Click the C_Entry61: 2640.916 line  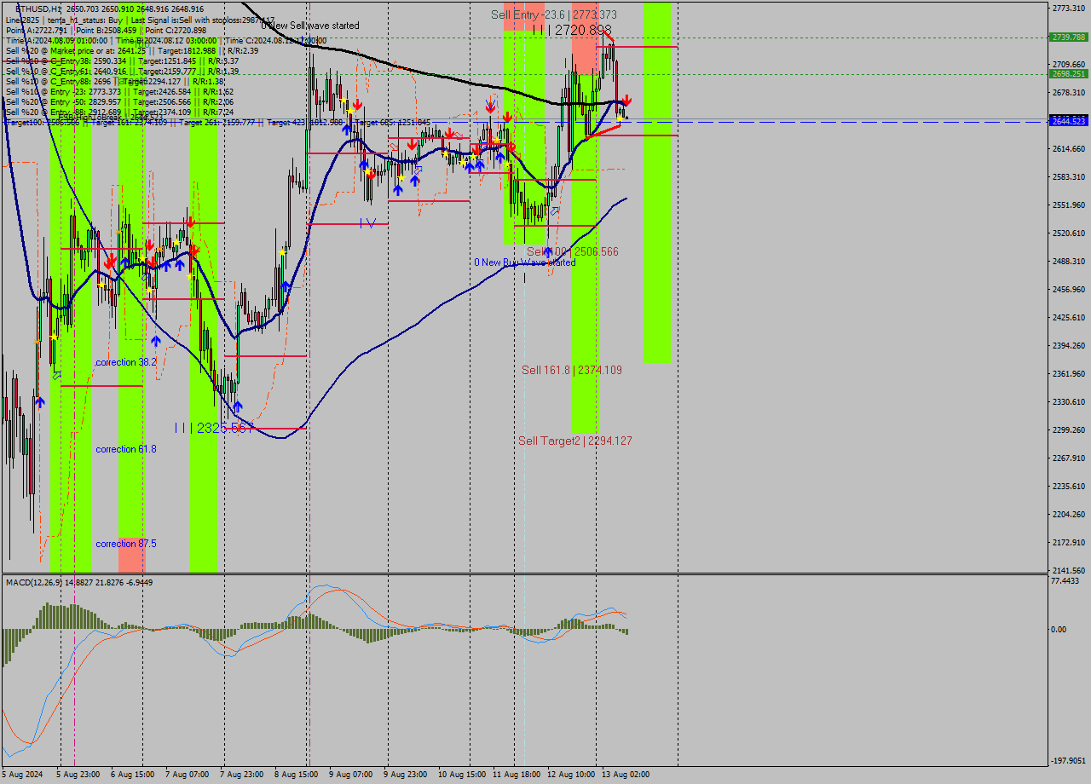[x=122, y=71]
